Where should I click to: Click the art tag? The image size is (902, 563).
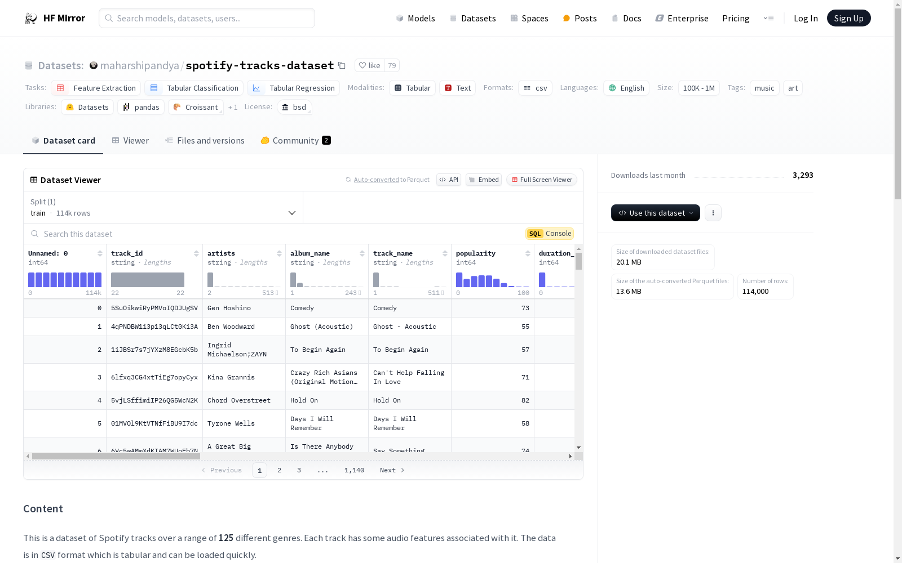(x=793, y=88)
